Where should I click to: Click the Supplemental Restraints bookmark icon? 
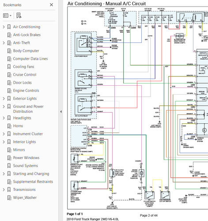(9, 182)
